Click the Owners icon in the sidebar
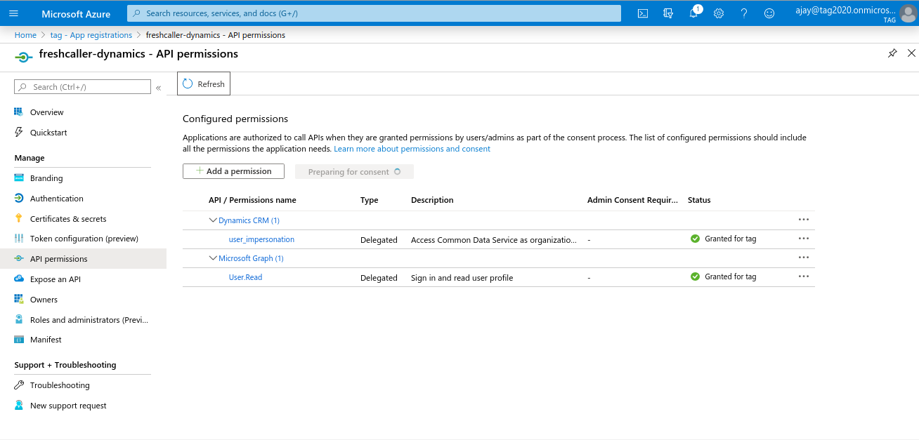This screenshot has height=440, width=919. [x=19, y=300]
